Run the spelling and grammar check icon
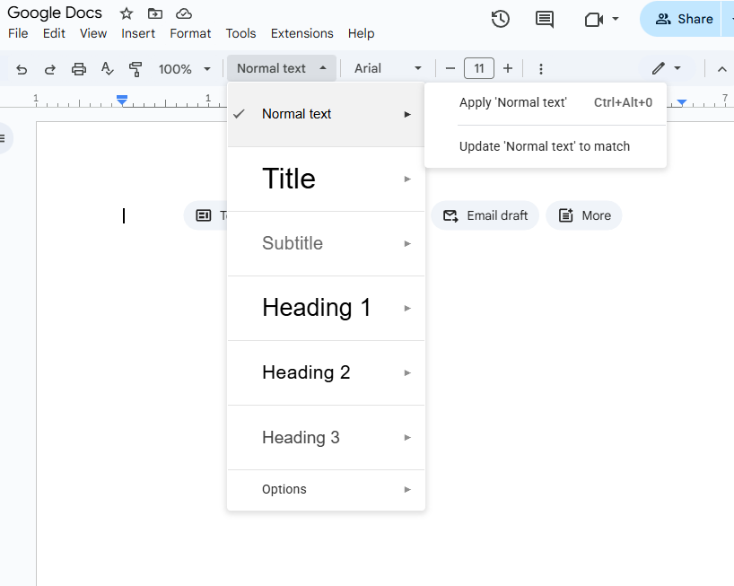734x586 pixels. [x=107, y=68]
